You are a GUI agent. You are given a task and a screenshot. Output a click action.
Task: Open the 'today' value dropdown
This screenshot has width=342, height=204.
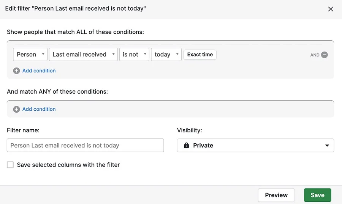(x=166, y=55)
